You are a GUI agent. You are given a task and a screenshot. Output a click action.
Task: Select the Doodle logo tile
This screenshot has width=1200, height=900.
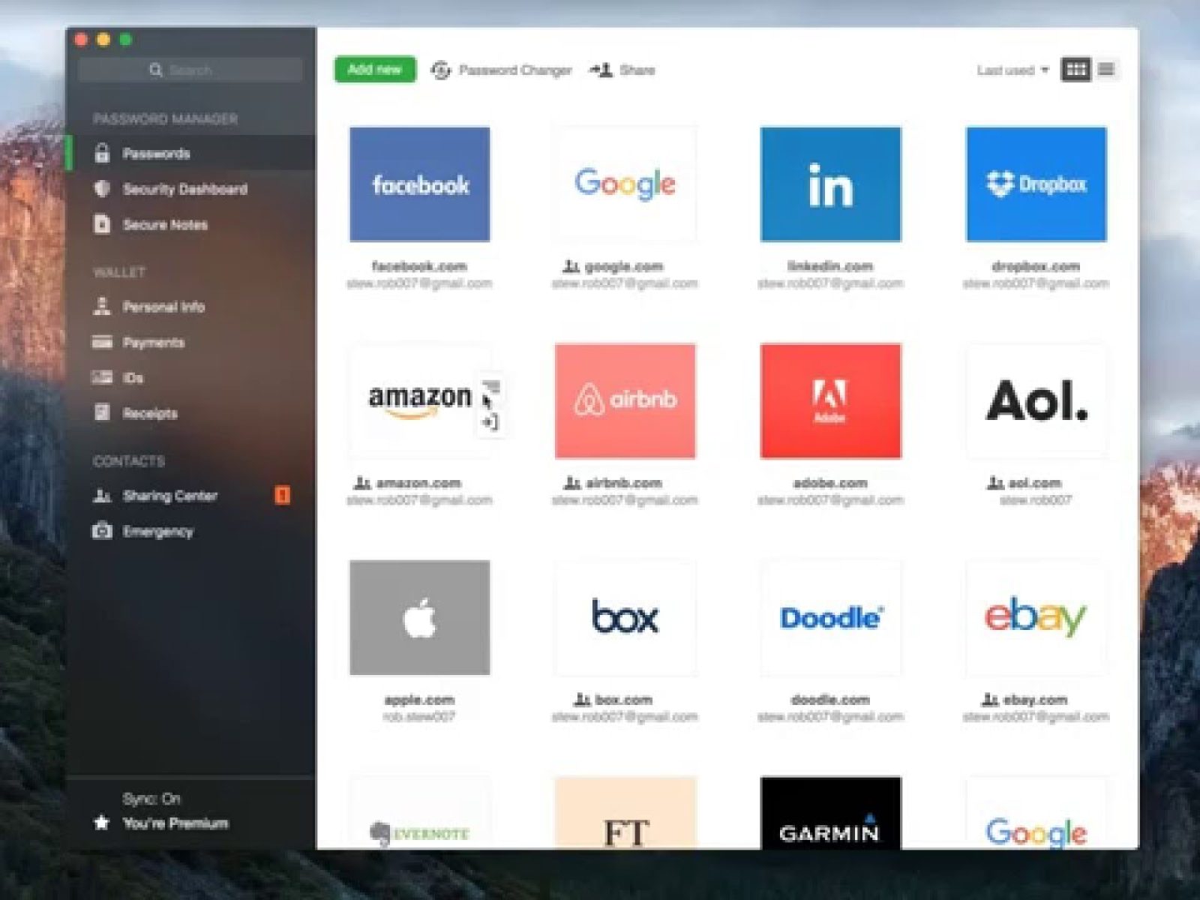[x=831, y=618]
